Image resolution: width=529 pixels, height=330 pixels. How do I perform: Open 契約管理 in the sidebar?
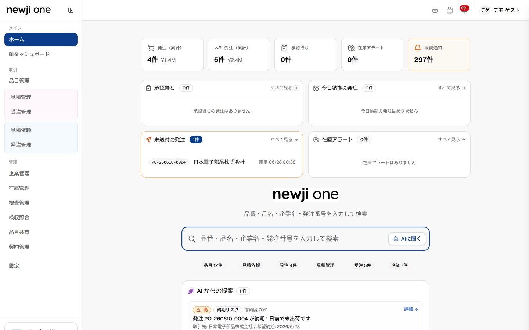click(x=41, y=247)
